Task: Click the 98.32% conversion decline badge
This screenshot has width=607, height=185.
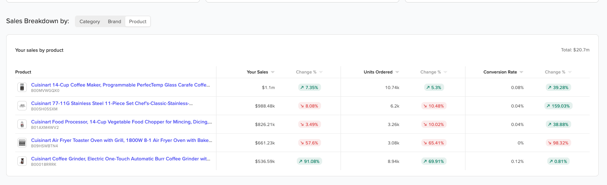Action: pyautogui.click(x=558, y=143)
